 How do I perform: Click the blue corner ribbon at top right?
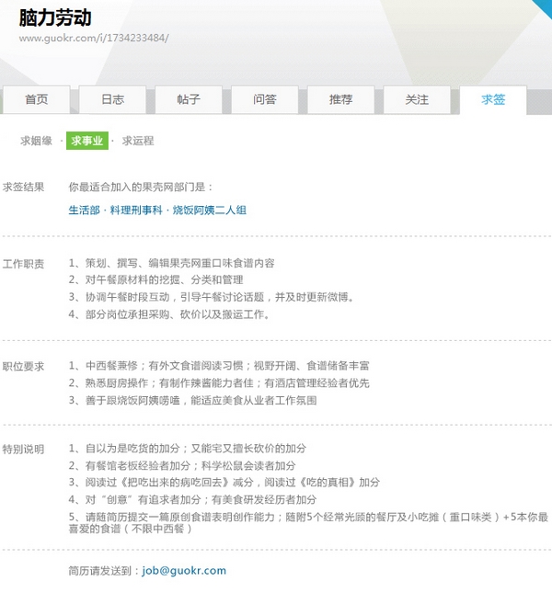click(543, 9)
